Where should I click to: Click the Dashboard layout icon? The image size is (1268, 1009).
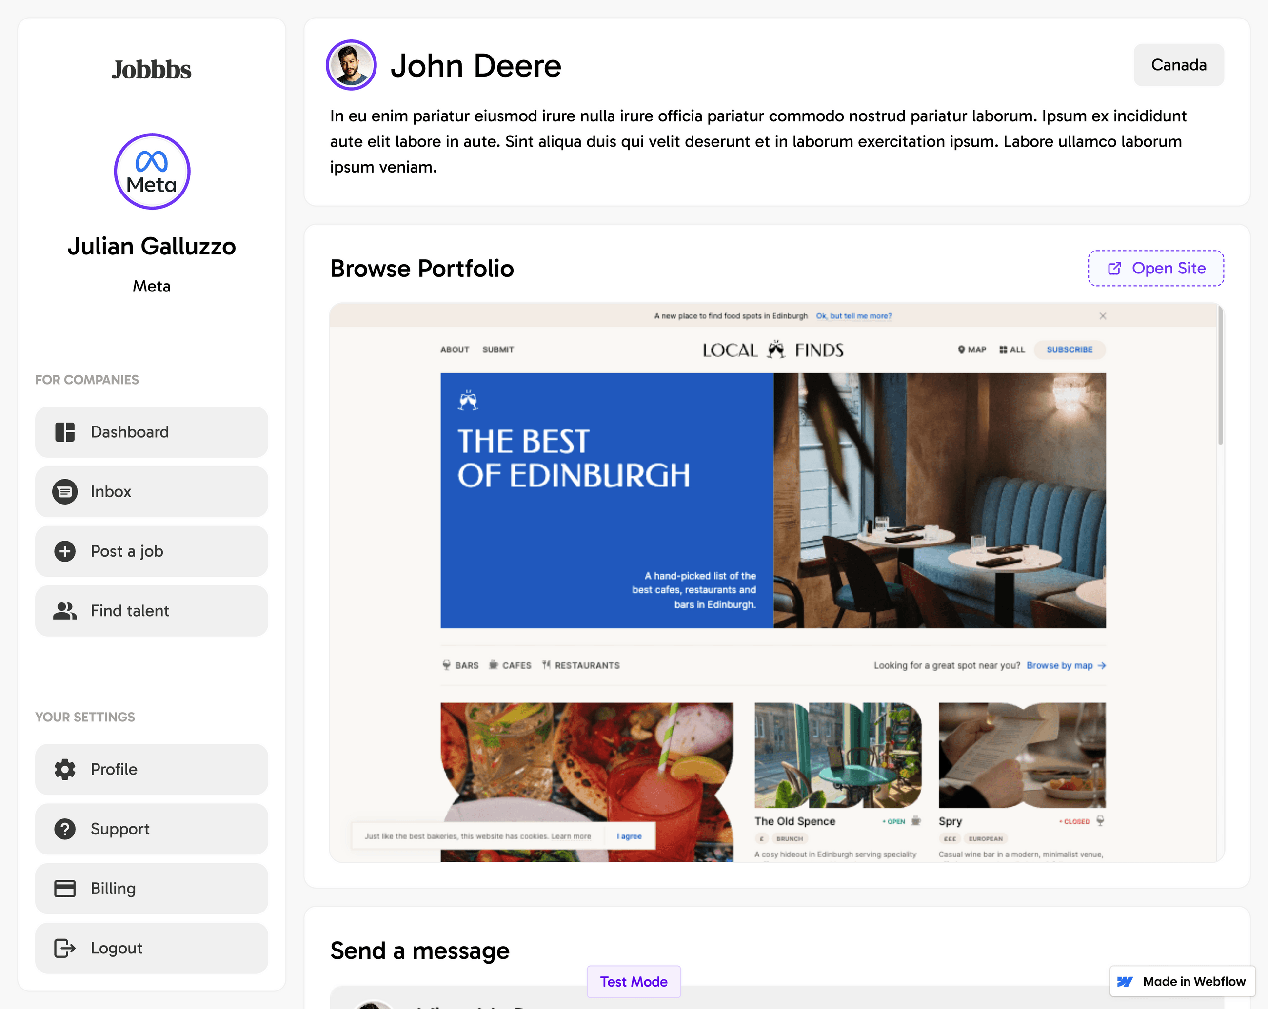pyautogui.click(x=65, y=432)
